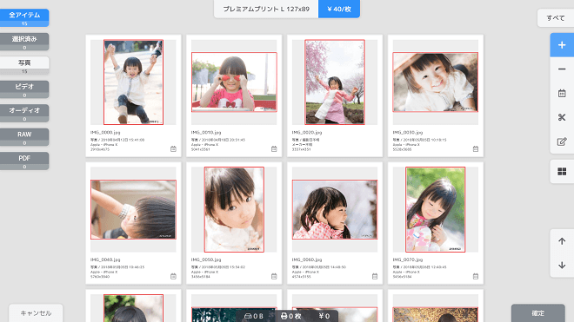The width and height of the screenshot is (574, 322).
Task: Select the IMG_0050.jpg photo thumbnail
Action: 234,209
